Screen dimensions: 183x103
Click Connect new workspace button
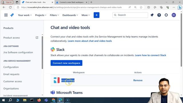(x=66, y=63)
